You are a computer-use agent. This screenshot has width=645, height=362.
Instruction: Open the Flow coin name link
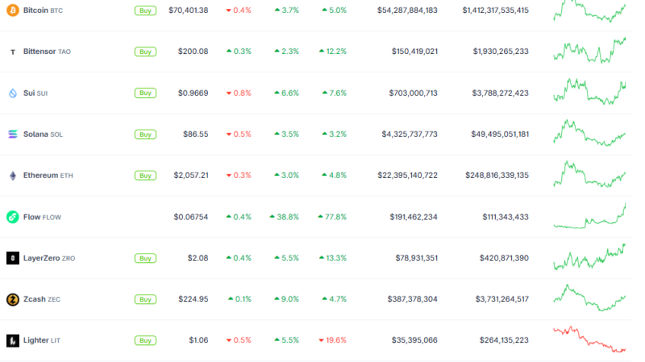pos(32,217)
